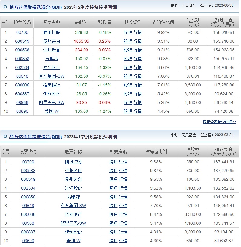Open 阿里巴巴-SW stock name in the Q2 table
The height and width of the screenshot is (247, 241).
(52, 102)
